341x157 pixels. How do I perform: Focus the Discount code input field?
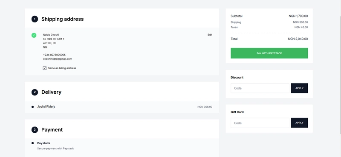tap(260, 88)
